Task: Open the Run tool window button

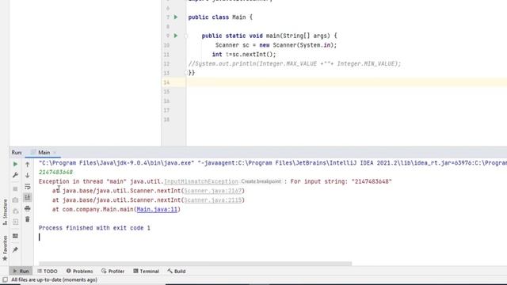Action: (x=21, y=271)
